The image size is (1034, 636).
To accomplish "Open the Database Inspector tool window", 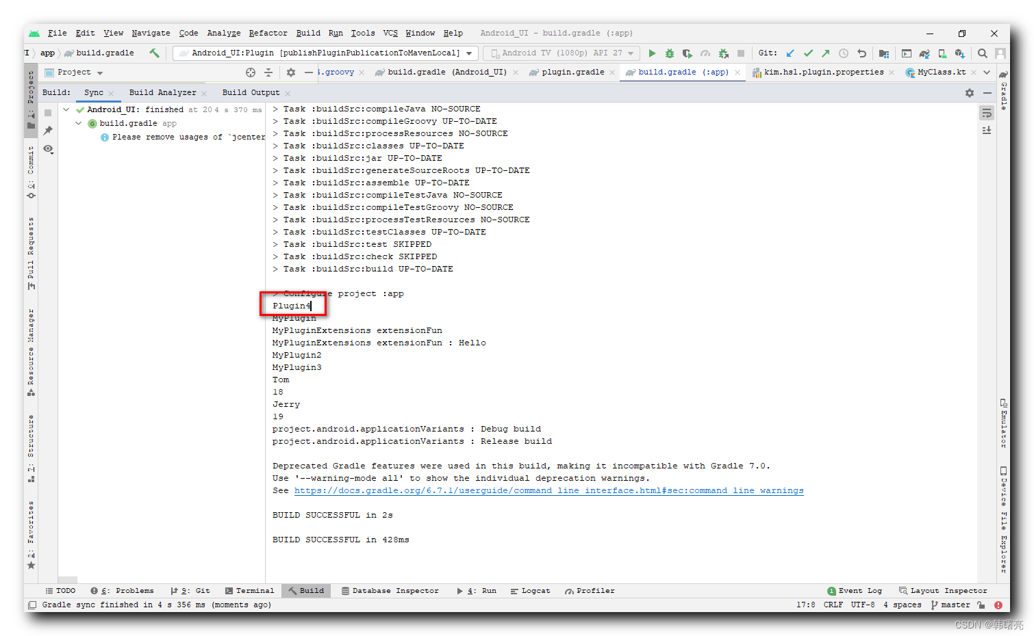I will [x=390, y=591].
